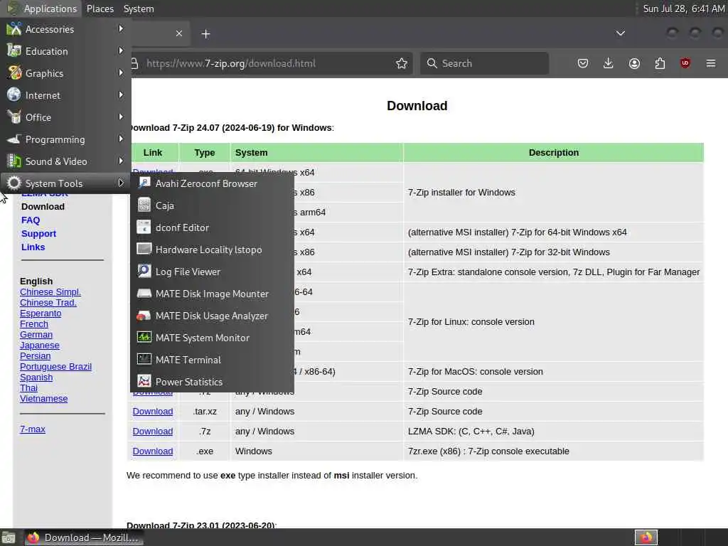Click the Download link for 7zr.exe
Screen dimensions: 728x546
coord(153,451)
